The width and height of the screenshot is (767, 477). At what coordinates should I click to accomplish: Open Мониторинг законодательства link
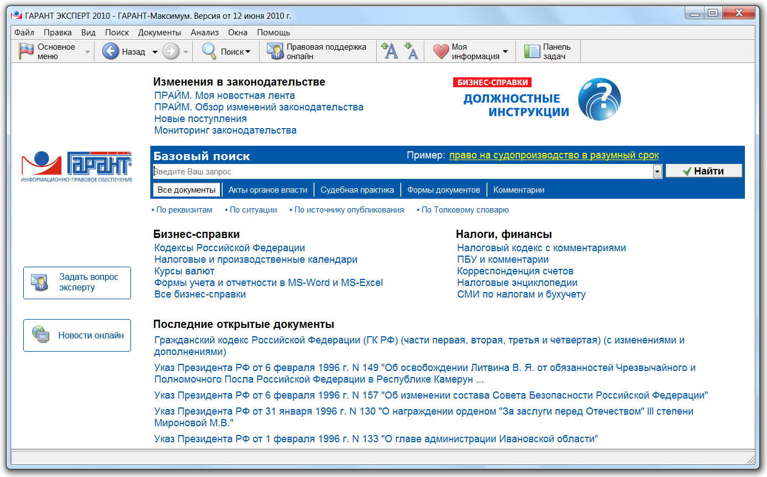pos(225,130)
